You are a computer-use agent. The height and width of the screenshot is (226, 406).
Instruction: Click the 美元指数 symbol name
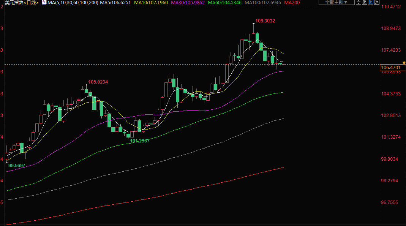click(13, 3)
